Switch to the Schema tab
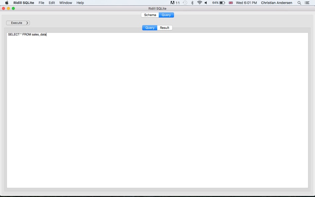Image resolution: width=315 pixels, height=197 pixels. [x=150, y=15]
